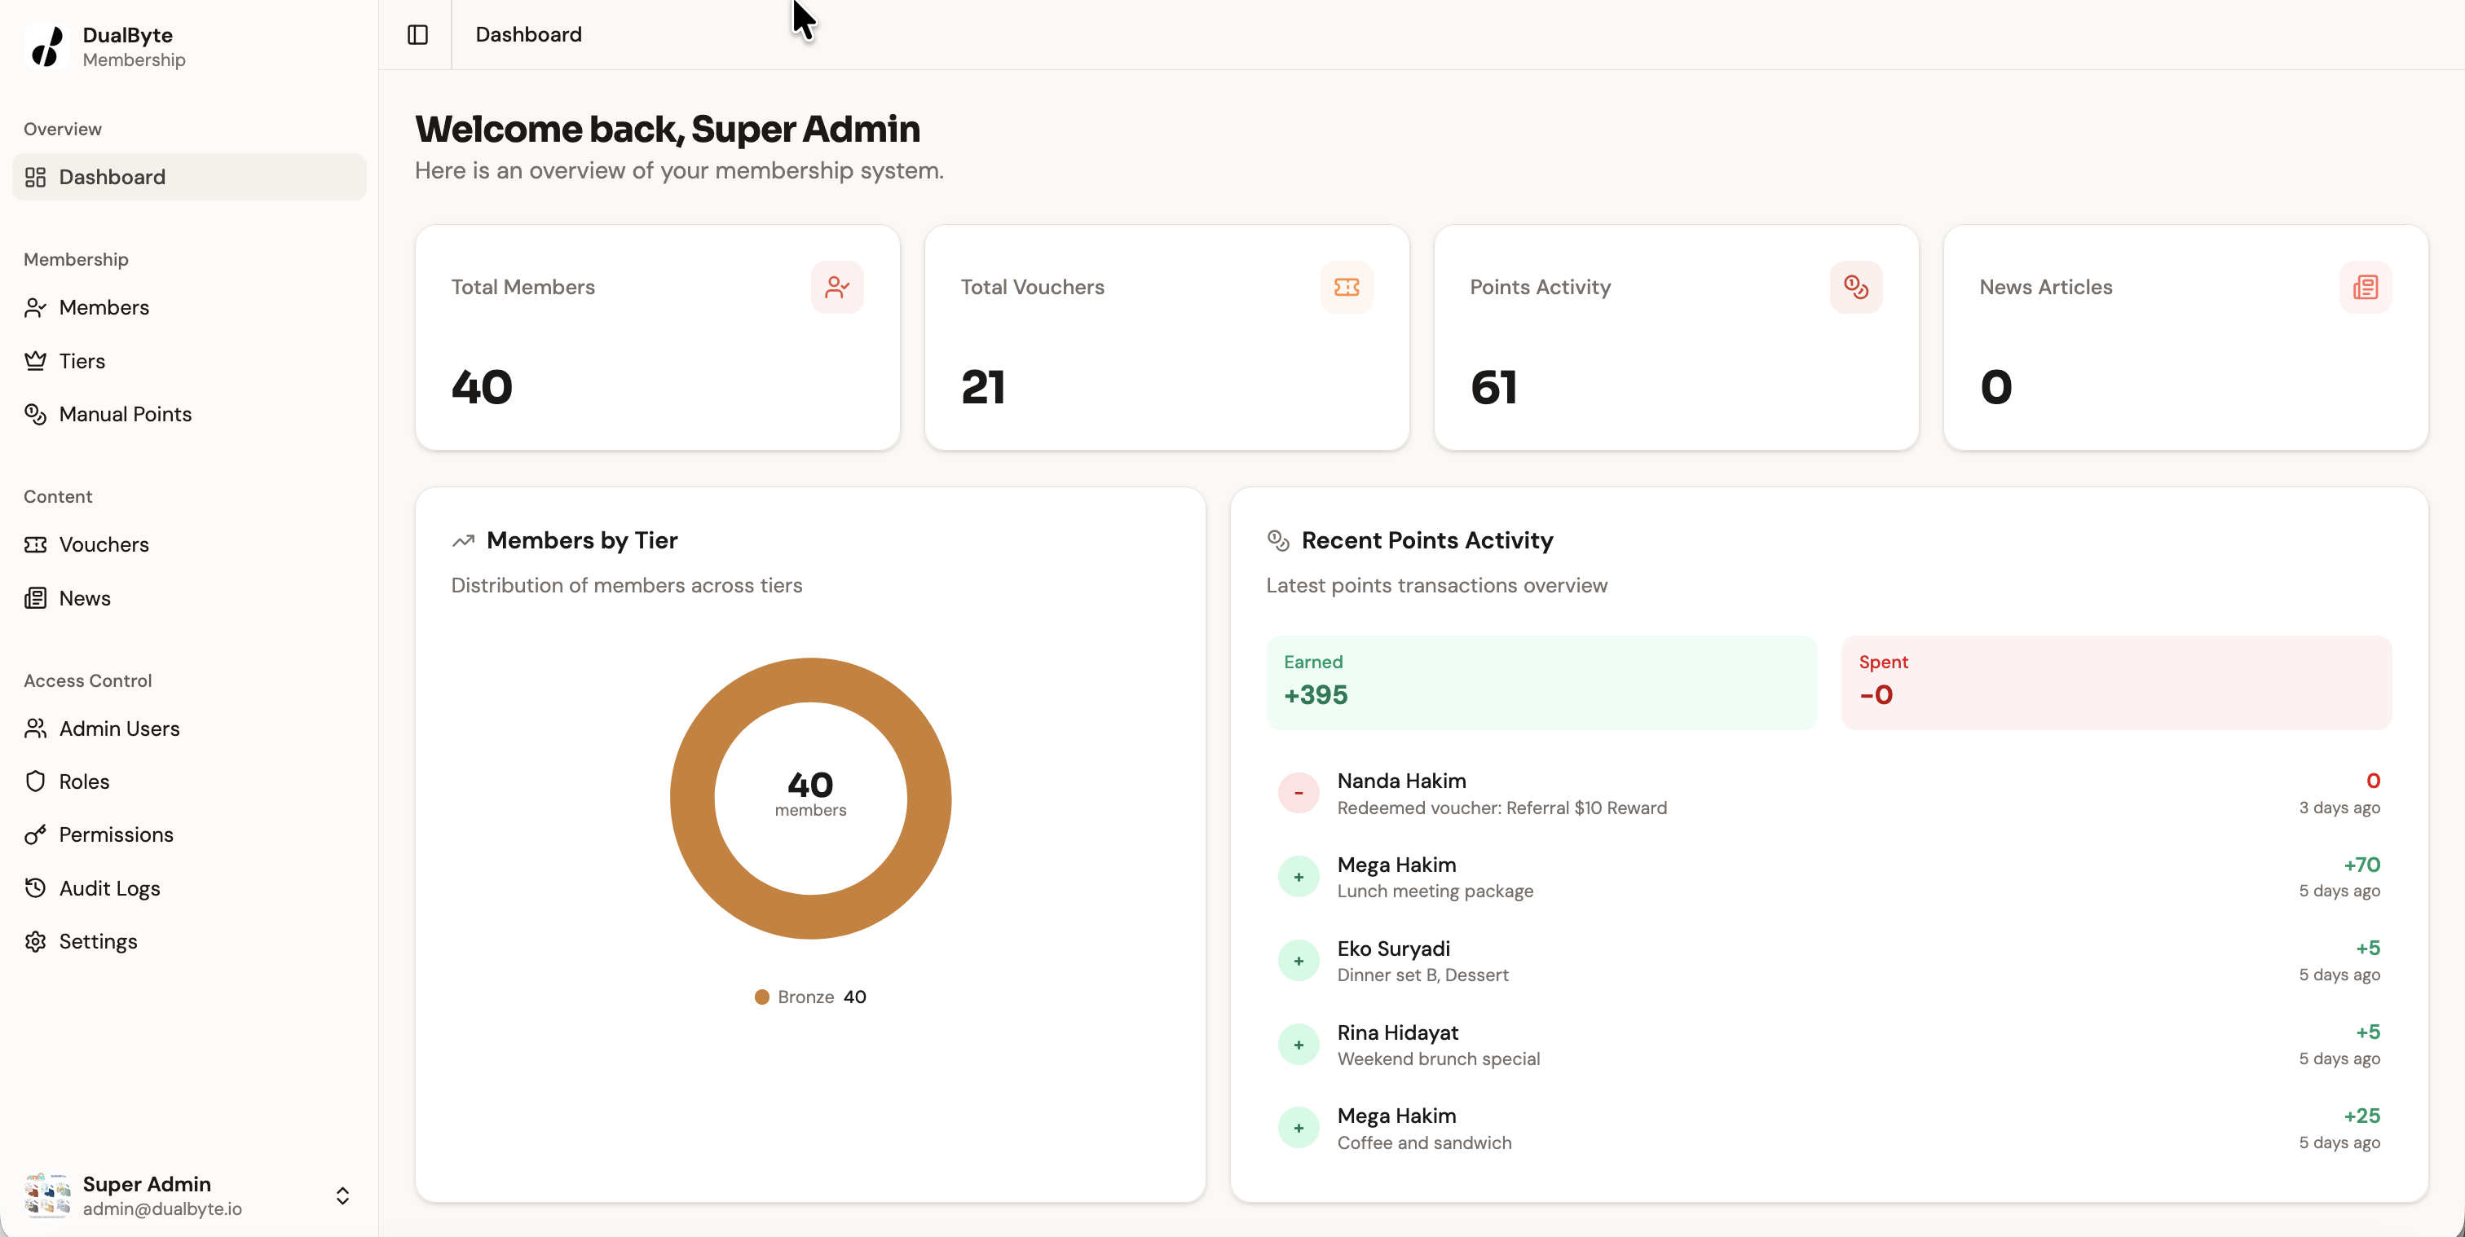Toggle the sidebar collapse panel icon
The height and width of the screenshot is (1237, 2465).
coord(417,34)
